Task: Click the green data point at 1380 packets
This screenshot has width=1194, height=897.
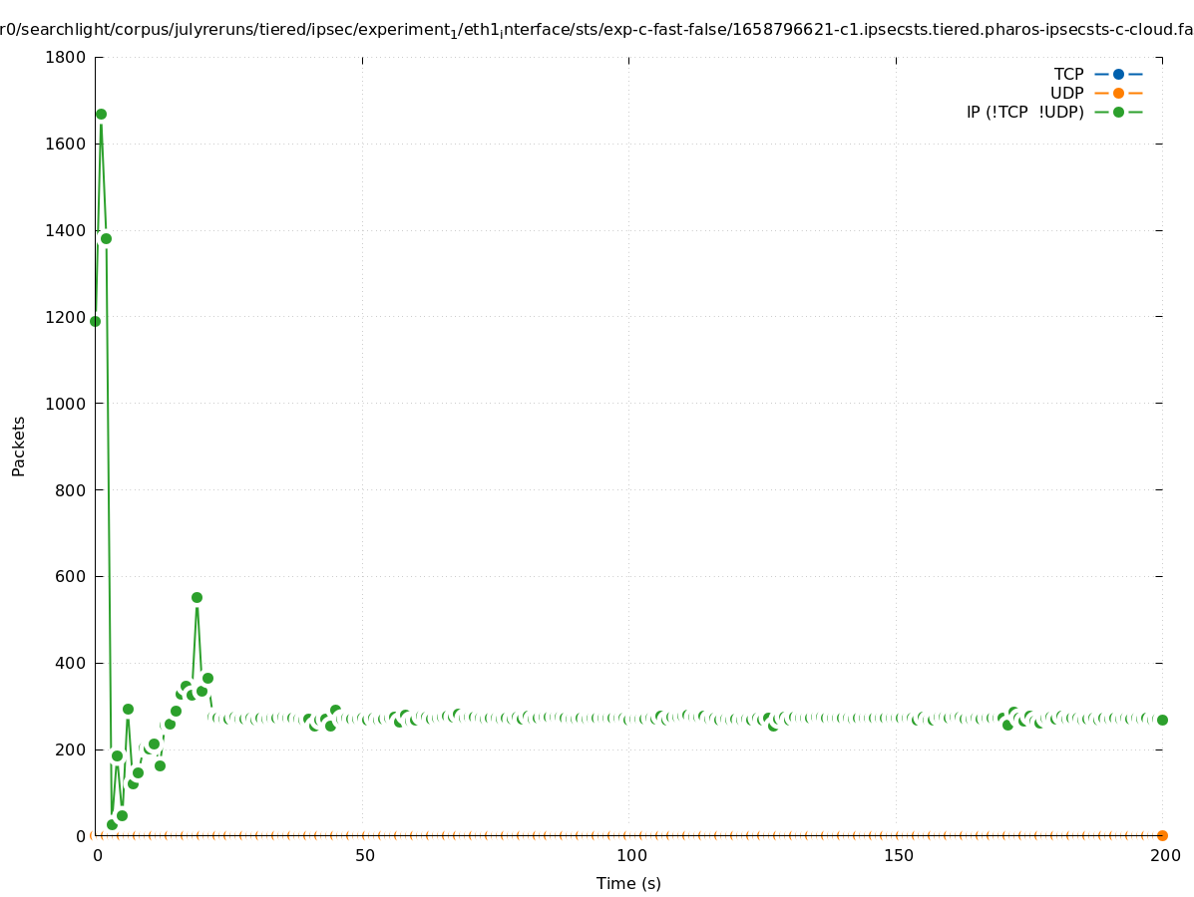Action: 106,238
